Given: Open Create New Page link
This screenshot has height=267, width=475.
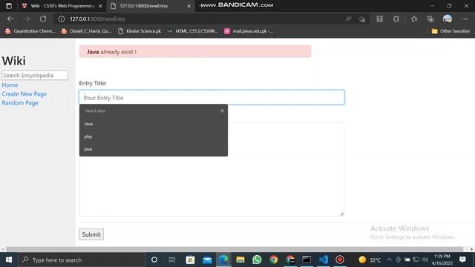Looking at the screenshot, I should (24, 94).
